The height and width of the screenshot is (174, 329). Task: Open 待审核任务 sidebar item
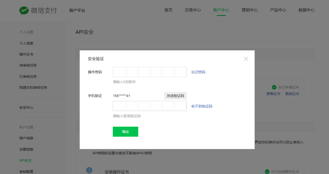28,65
